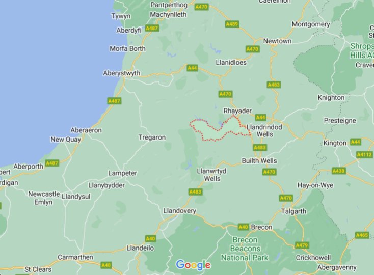The width and height of the screenshot is (374, 275).
Task: Select Llandrindod Wells on the map
Action: tap(264, 130)
